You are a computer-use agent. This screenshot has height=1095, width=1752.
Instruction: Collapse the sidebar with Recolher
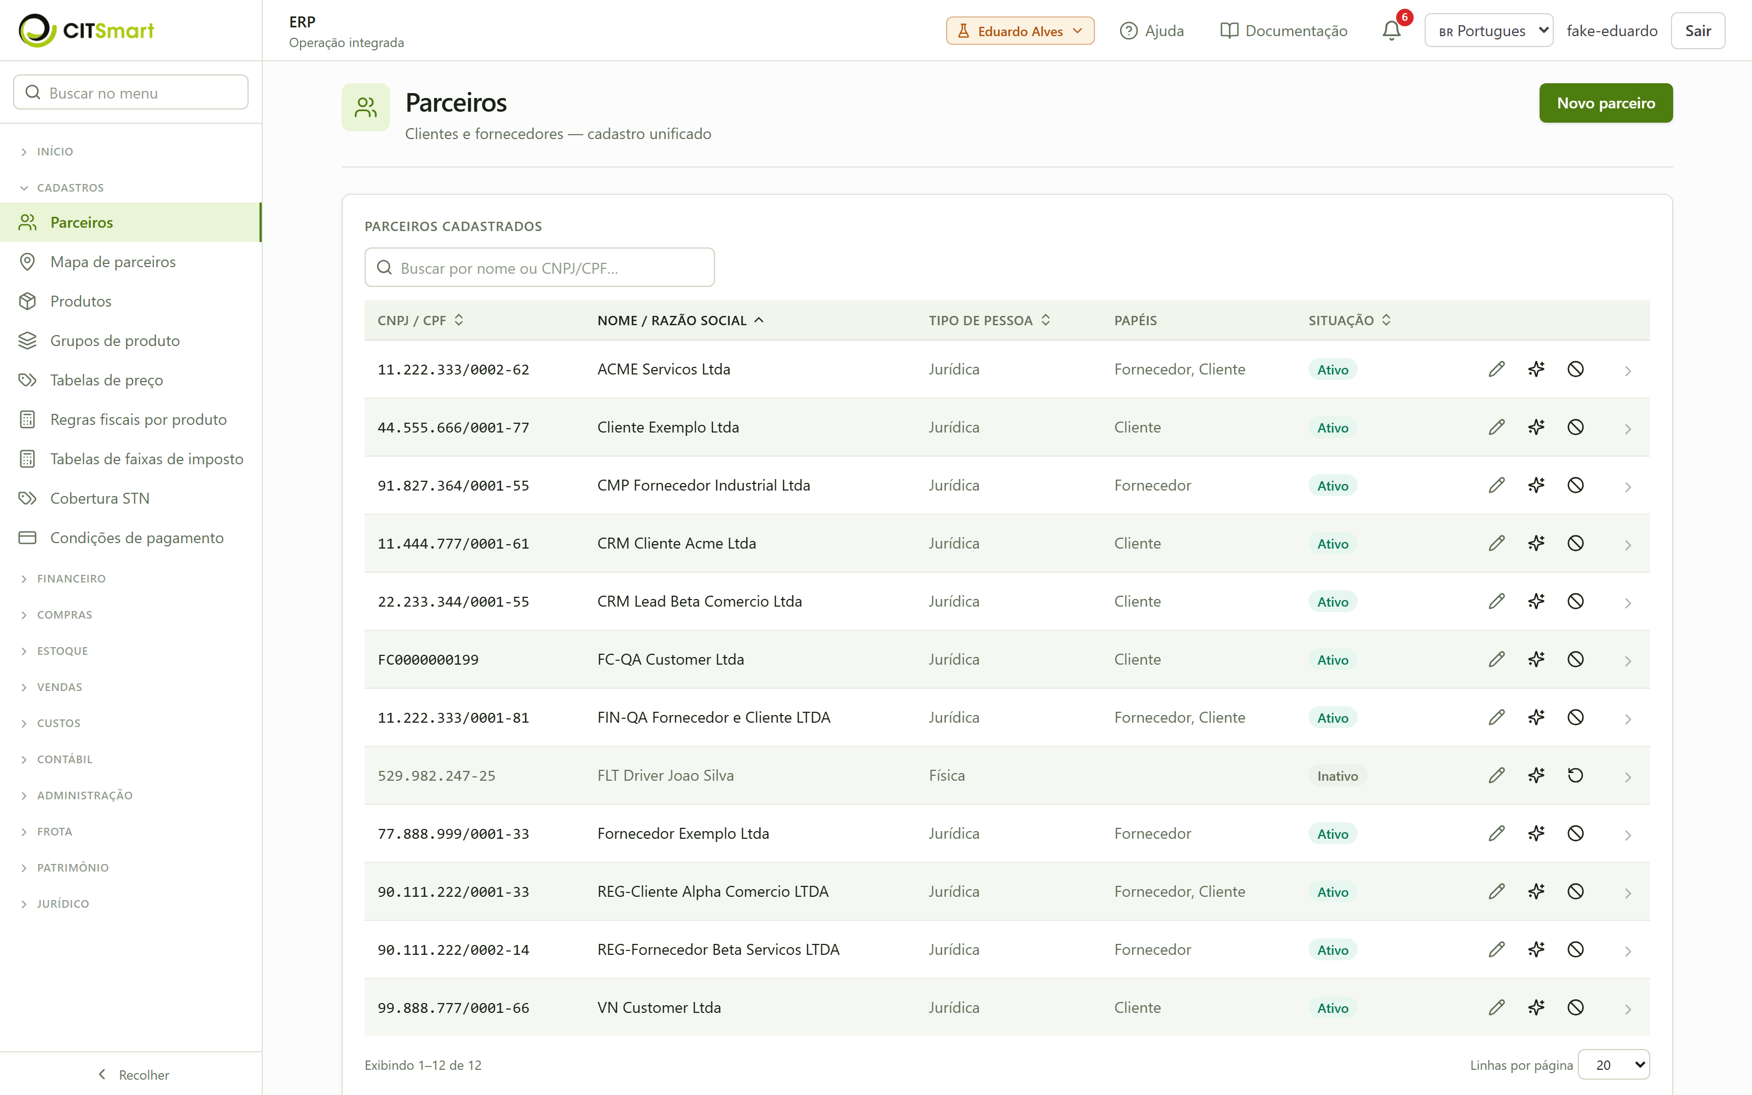[x=132, y=1075]
